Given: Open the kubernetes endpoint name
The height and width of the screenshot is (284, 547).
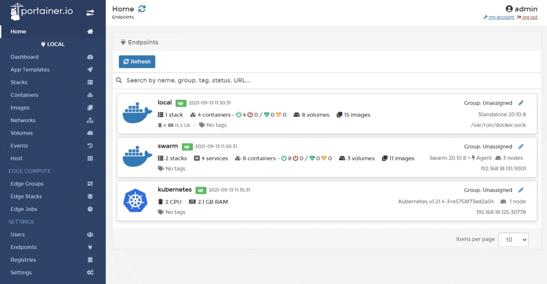Looking at the screenshot, I should click(x=175, y=190).
